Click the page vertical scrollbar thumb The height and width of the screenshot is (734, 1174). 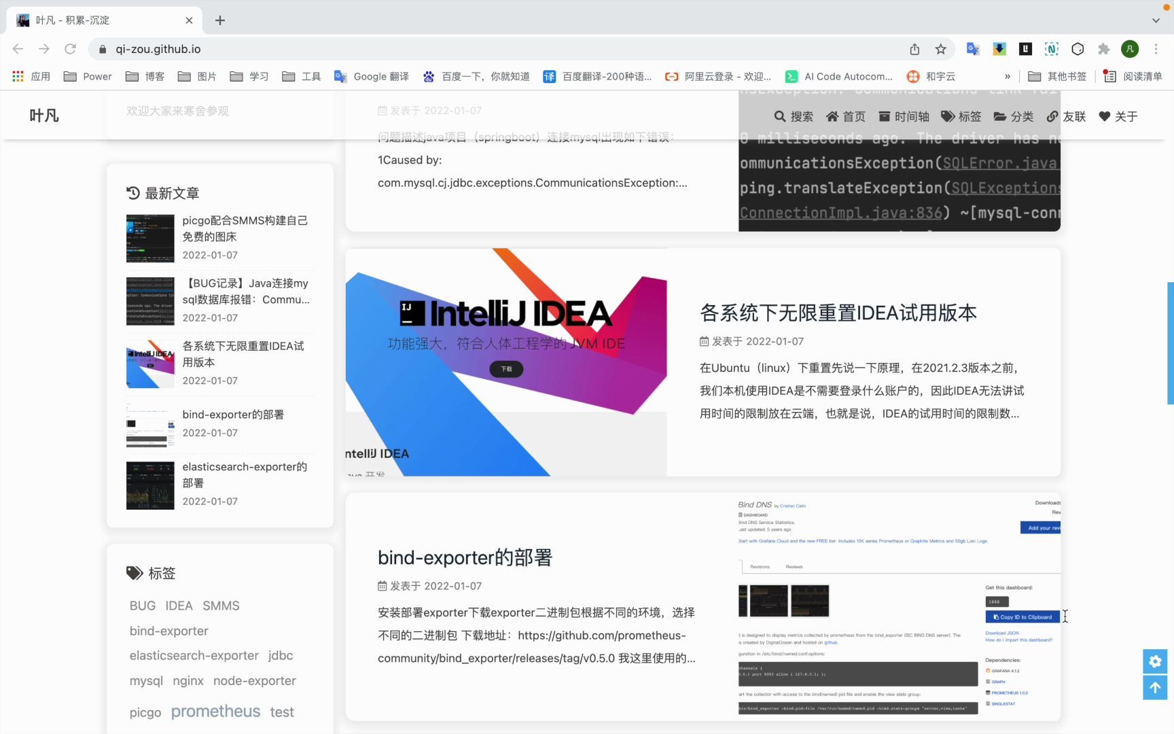pos(1170,343)
